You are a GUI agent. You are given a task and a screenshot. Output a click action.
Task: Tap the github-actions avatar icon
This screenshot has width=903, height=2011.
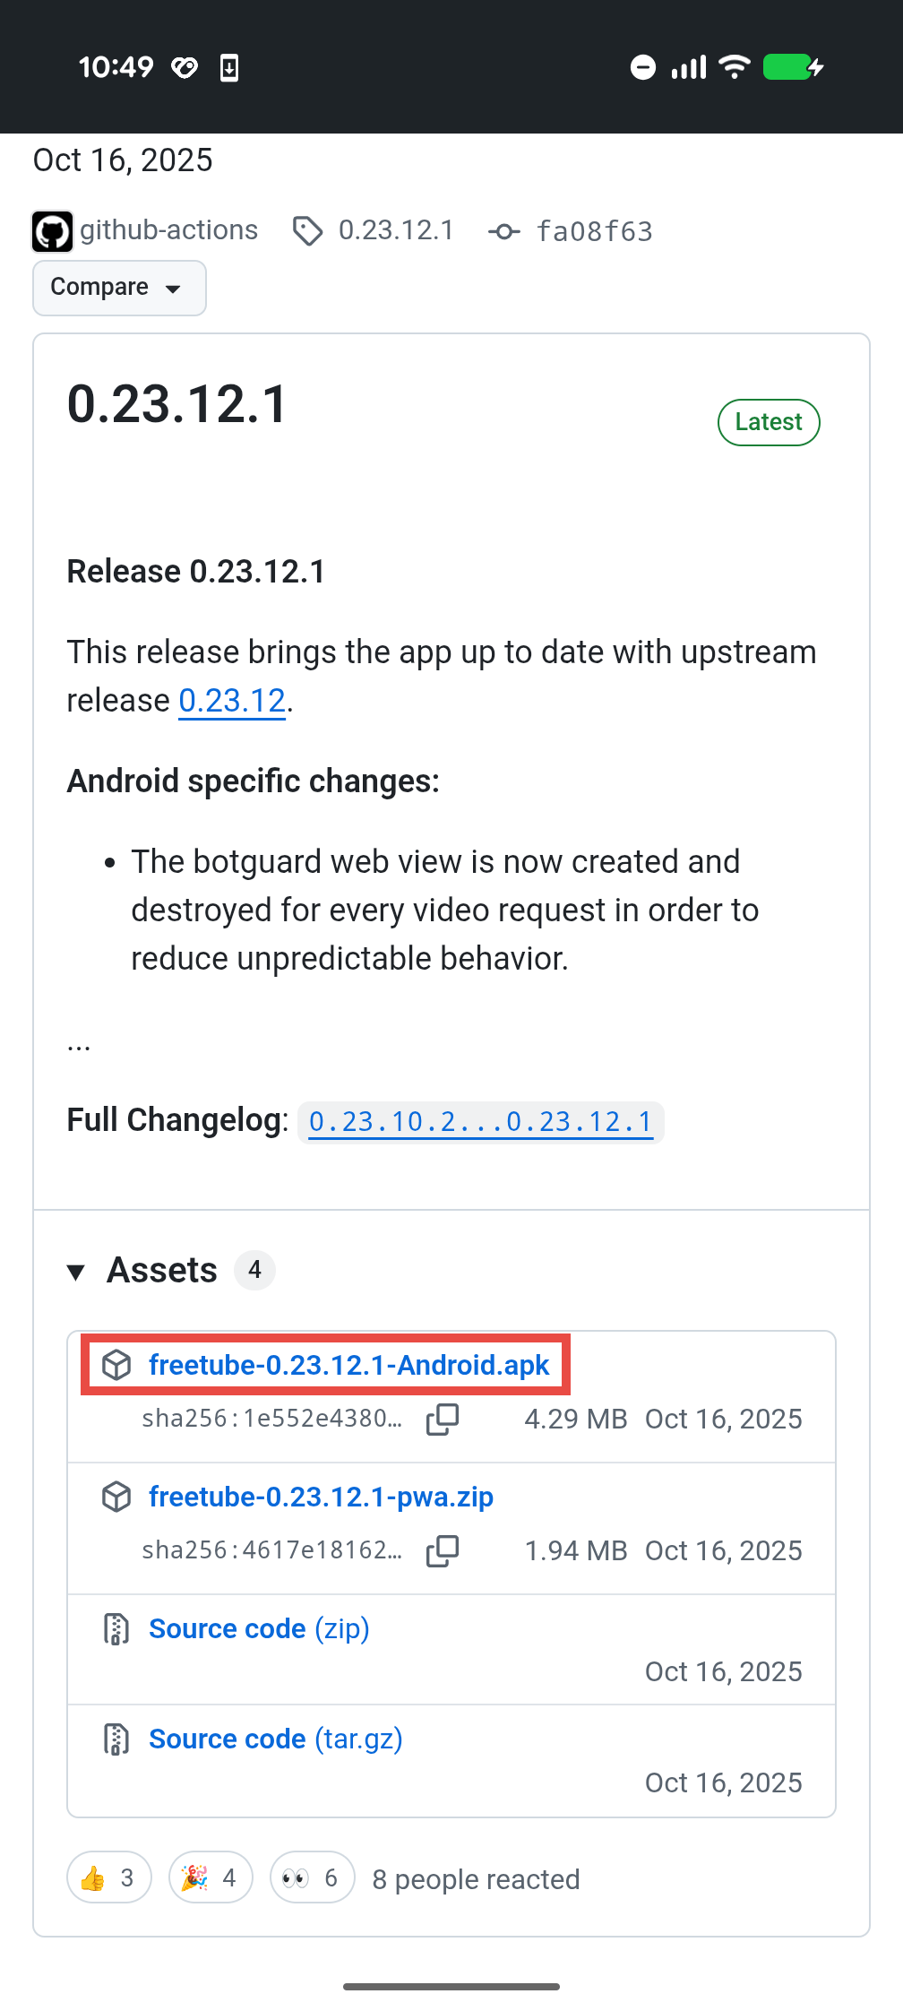point(53,231)
